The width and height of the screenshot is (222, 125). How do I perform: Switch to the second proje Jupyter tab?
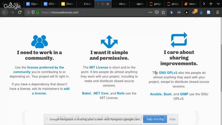[173, 4]
